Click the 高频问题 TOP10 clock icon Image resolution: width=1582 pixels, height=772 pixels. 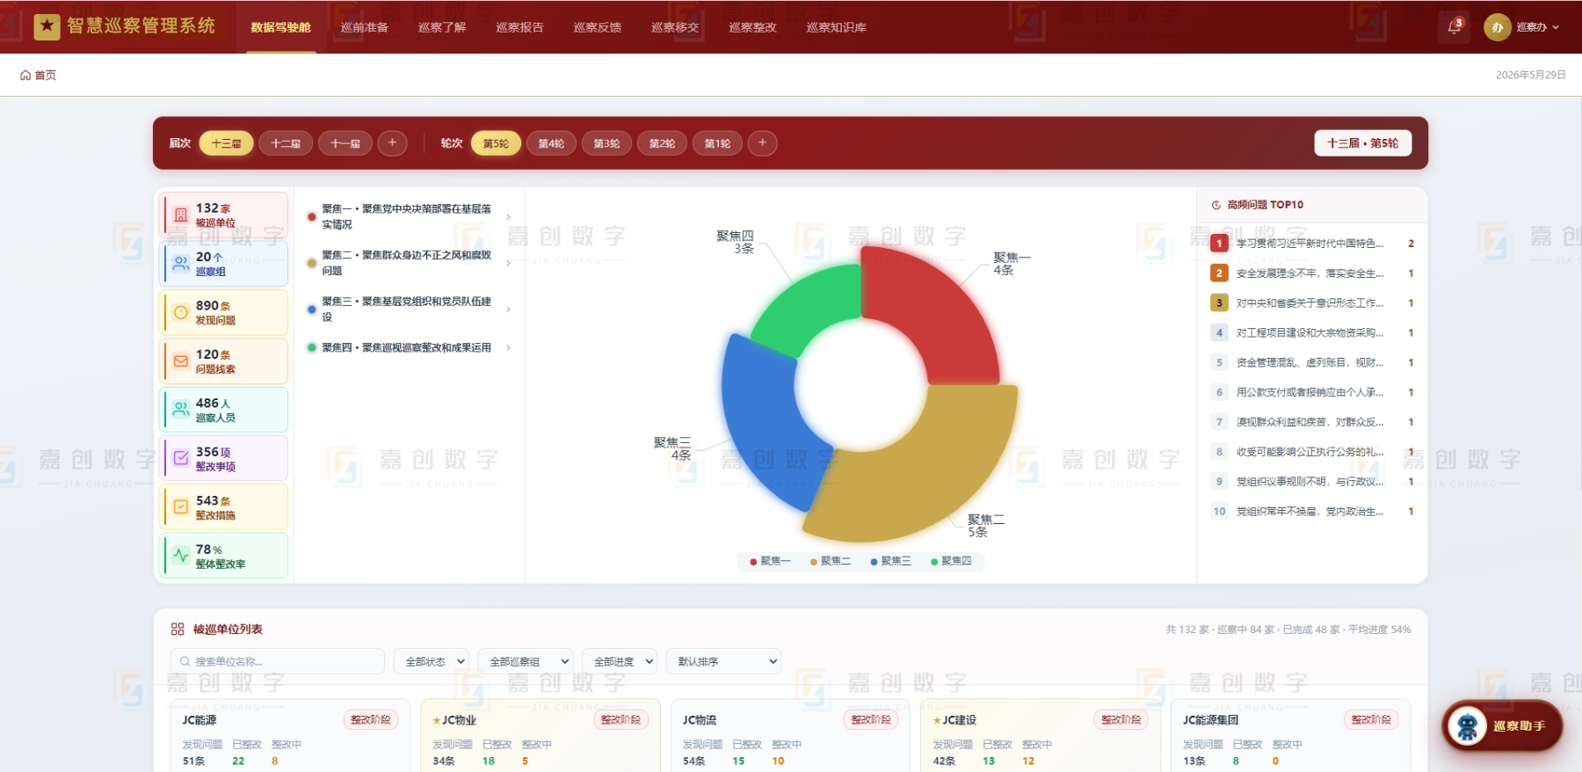pyautogui.click(x=1216, y=205)
